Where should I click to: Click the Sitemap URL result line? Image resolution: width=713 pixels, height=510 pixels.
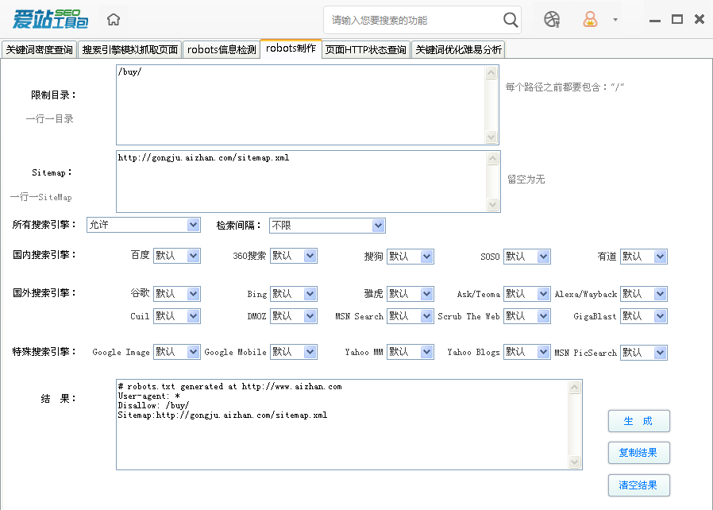pos(222,415)
